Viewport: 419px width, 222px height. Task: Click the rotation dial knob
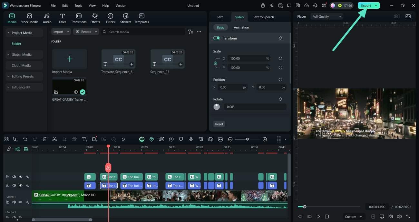(217, 107)
